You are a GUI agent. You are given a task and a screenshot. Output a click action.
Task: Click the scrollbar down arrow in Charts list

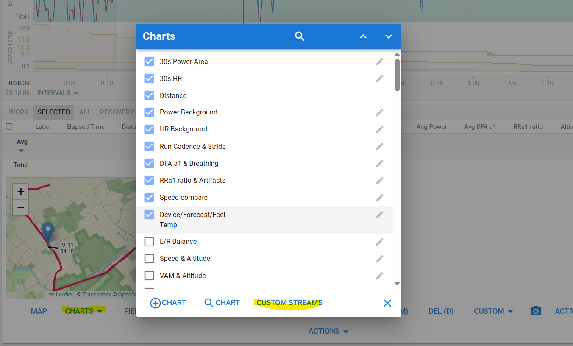397,284
